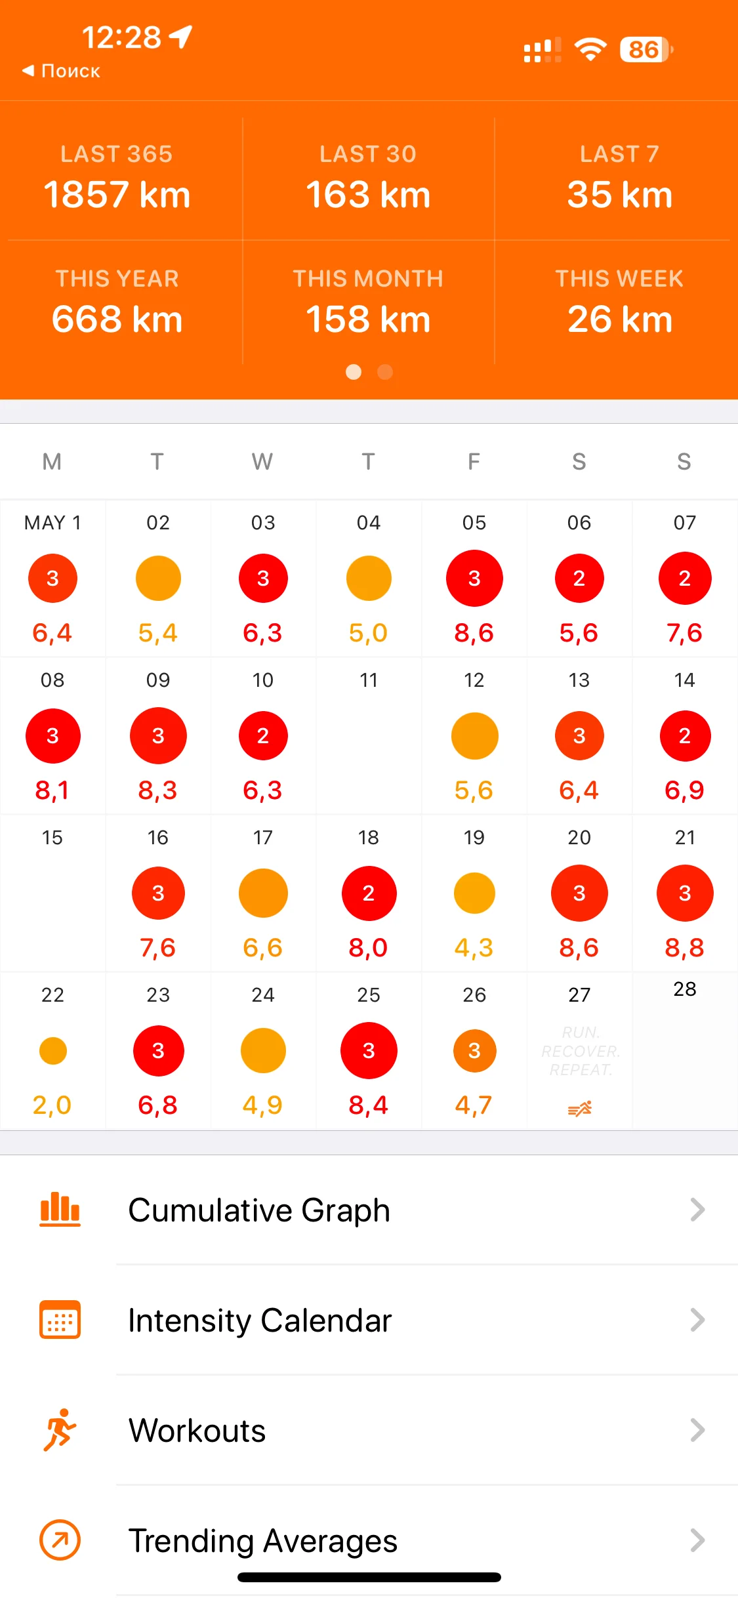Tap the THIS MONTH 158 km stat
Image resolution: width=738 pixels, height=1598 pixels.
(x=368, y=319)
